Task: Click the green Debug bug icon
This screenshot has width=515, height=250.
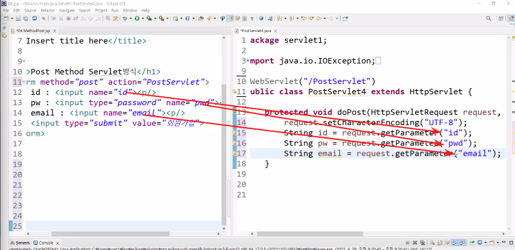Action: click(x=124, y=18)
